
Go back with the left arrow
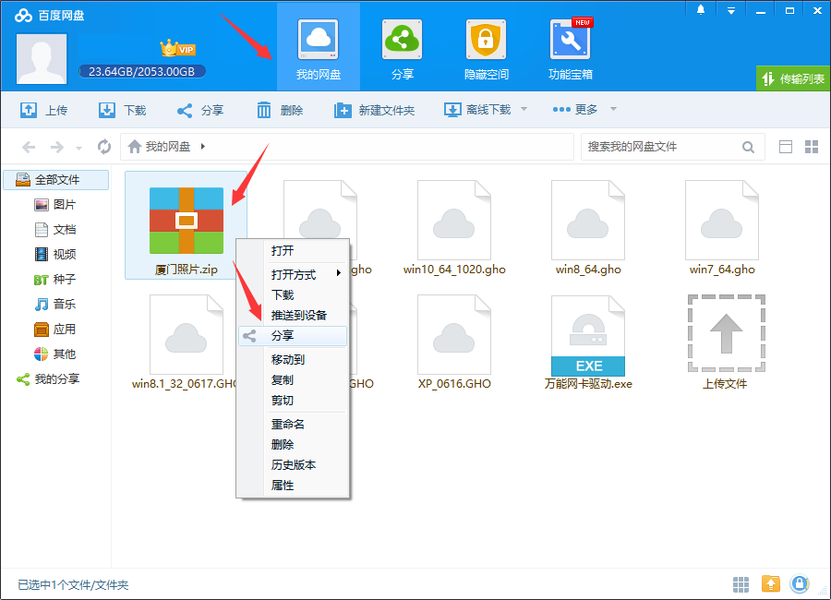[x=29, y=147]
